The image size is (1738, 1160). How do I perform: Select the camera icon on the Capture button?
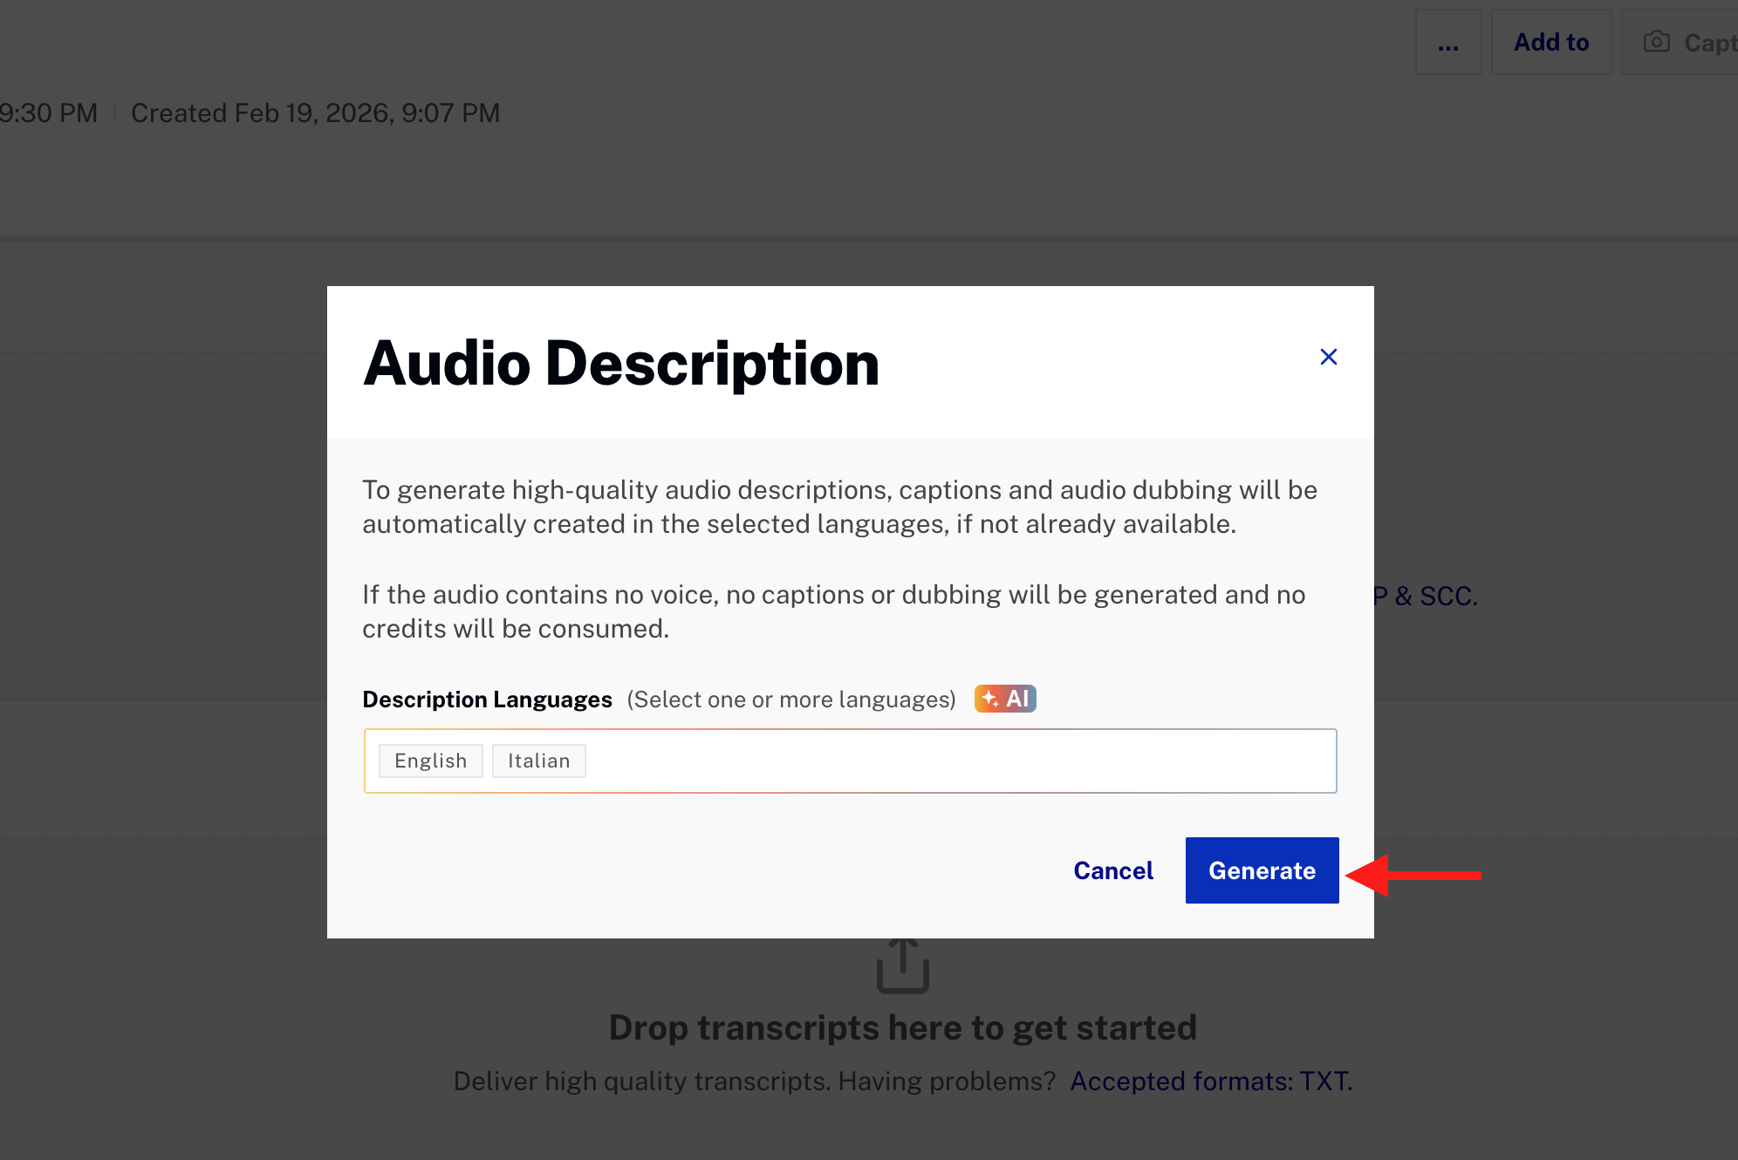[1655, 41]
